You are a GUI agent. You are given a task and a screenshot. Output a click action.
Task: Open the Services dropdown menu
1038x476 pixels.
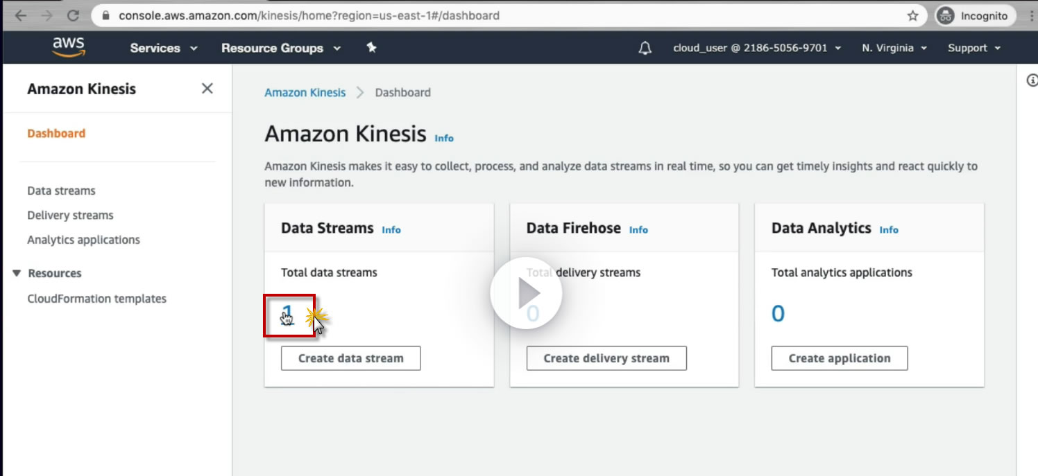164,48
